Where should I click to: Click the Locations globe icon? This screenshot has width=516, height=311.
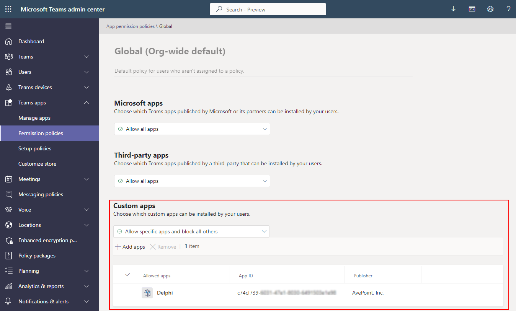click(x=9, y=225)
